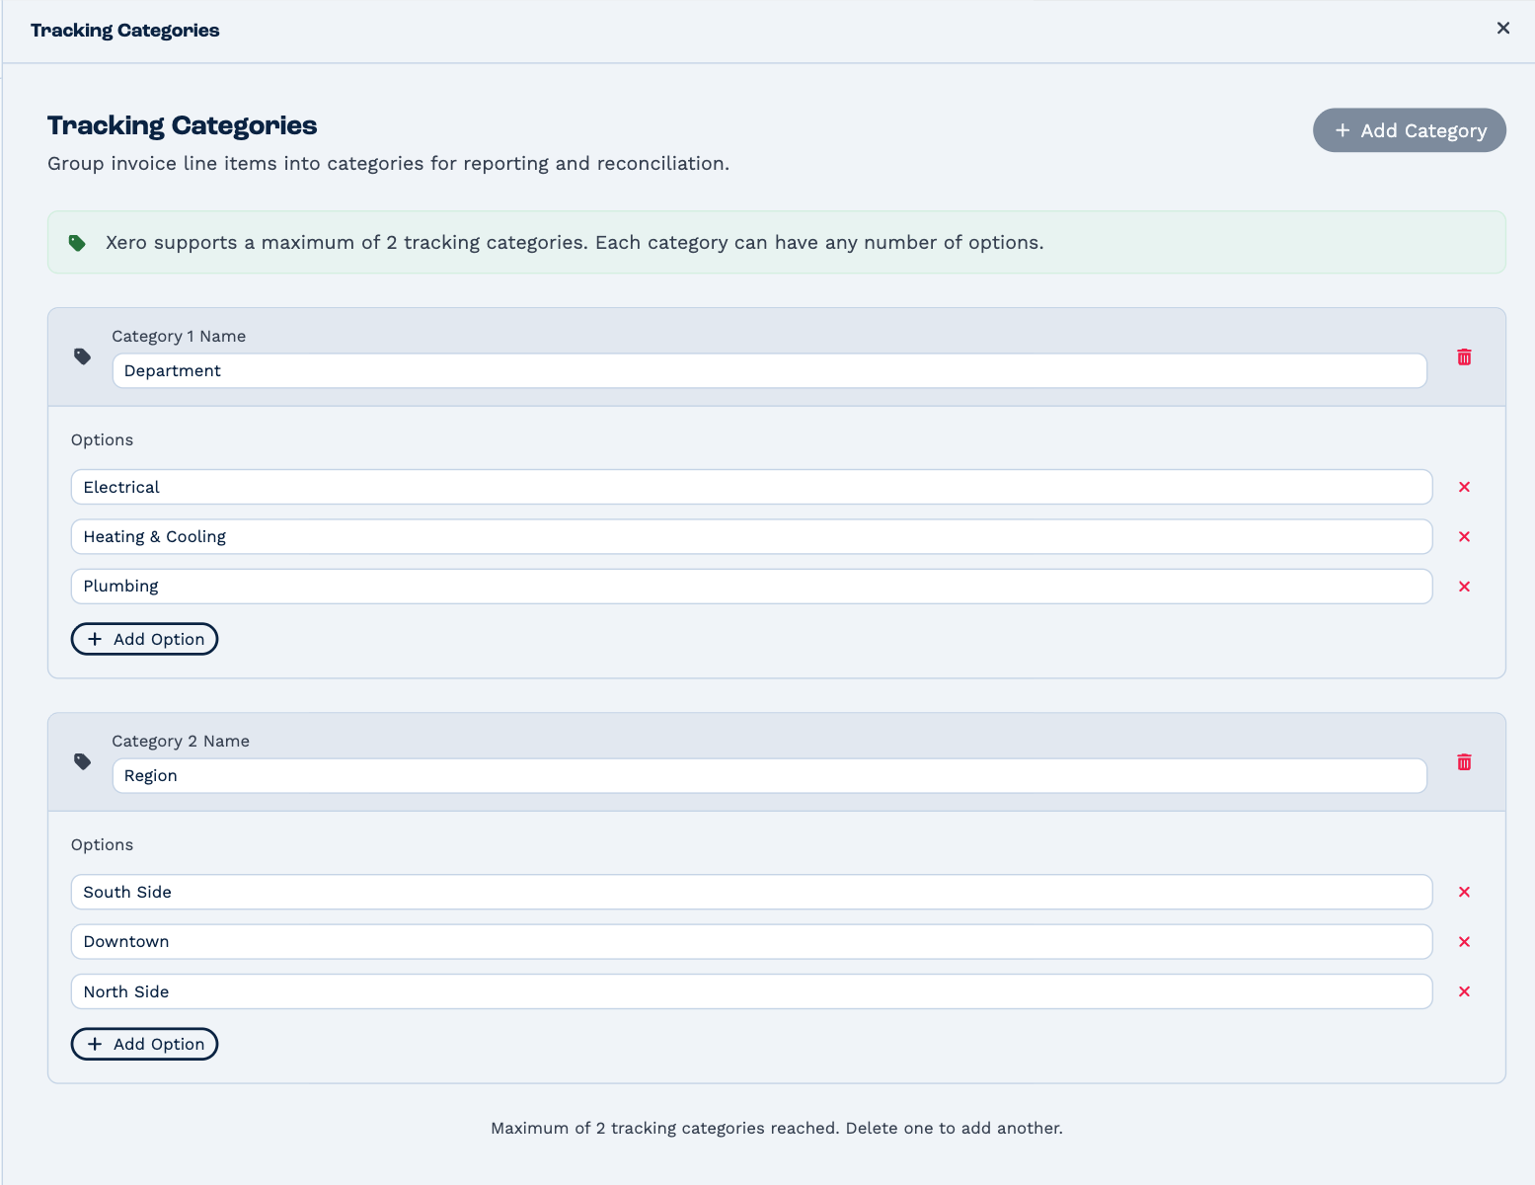The width and height of the screenshot is (1535, 1185).
Task: Close the Tracking Categories dialog
Action: click(x=1502, y=28)
